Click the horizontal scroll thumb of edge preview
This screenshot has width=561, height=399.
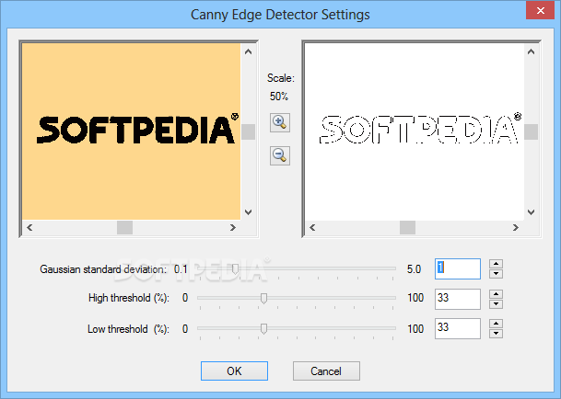pyautogui.click(x=407, y=228)
